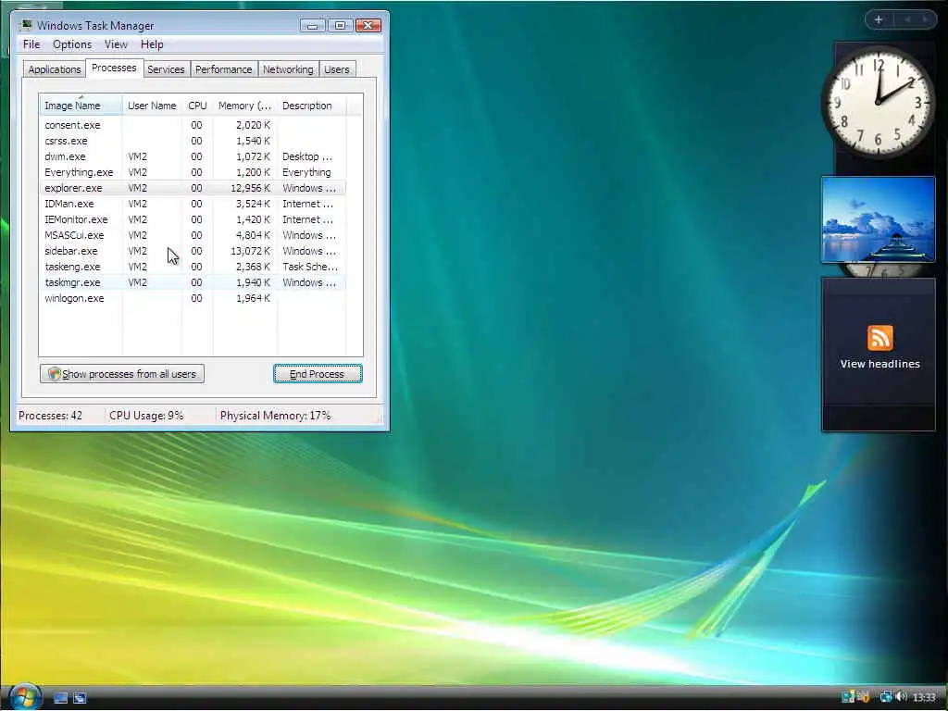Click the network tray icon beside volume
The height and width of the screenshot is (711, 948).
(886, 697)
